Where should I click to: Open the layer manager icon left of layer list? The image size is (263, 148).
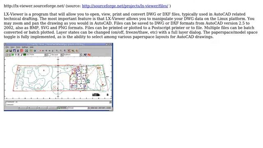point(8,55)
